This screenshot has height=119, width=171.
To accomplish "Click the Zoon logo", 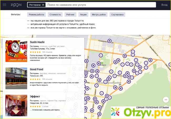I will (16, 5).
